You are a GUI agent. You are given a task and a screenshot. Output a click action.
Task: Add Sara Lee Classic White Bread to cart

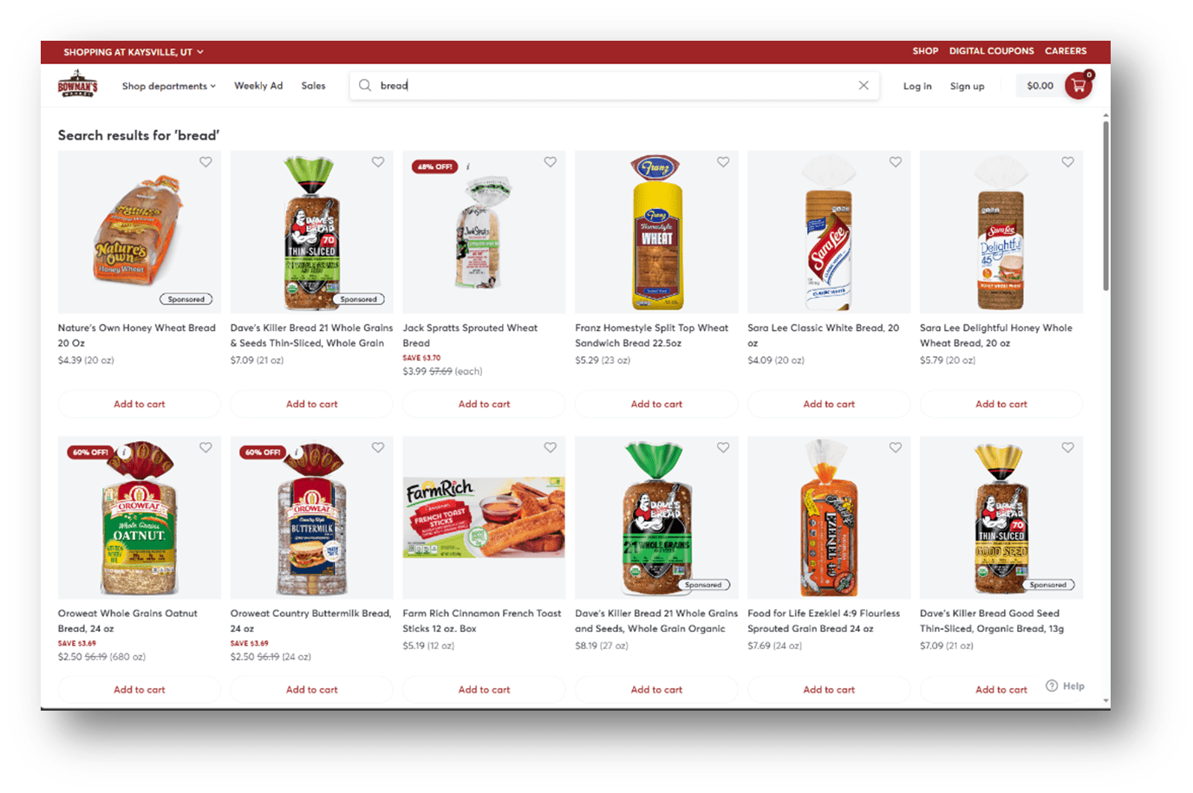[829, 404]
